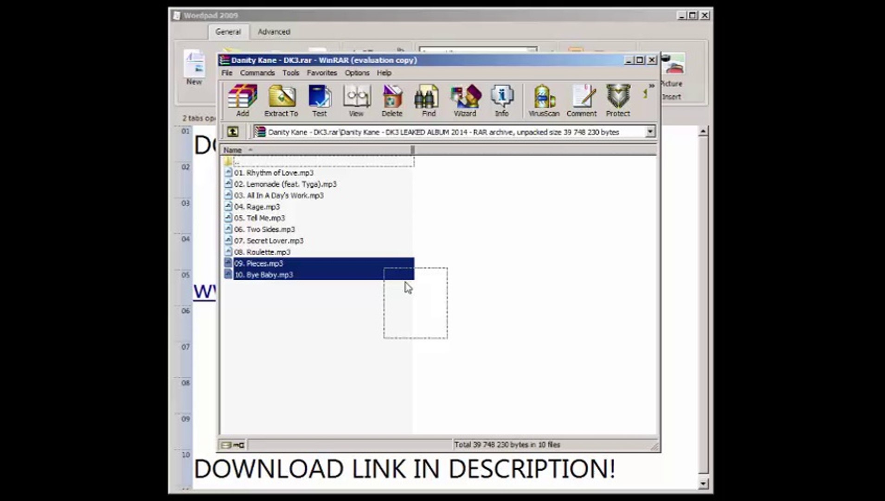This screenshot has height=501, width=885.
Task: Click the 'Total 39 748 230 bytes' status text
Action: click(507, 444)
